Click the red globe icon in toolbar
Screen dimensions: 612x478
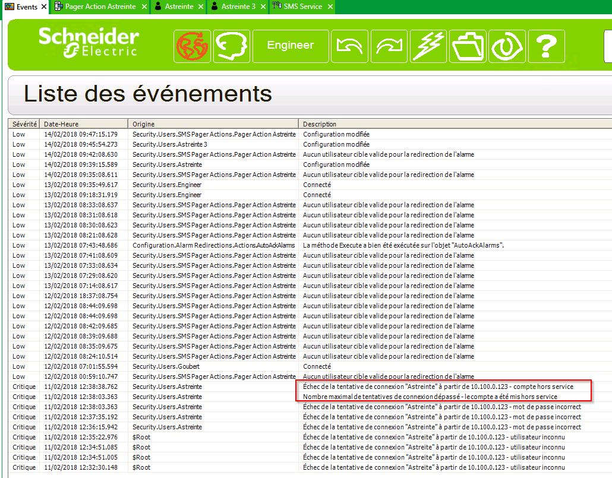(192, 46)
